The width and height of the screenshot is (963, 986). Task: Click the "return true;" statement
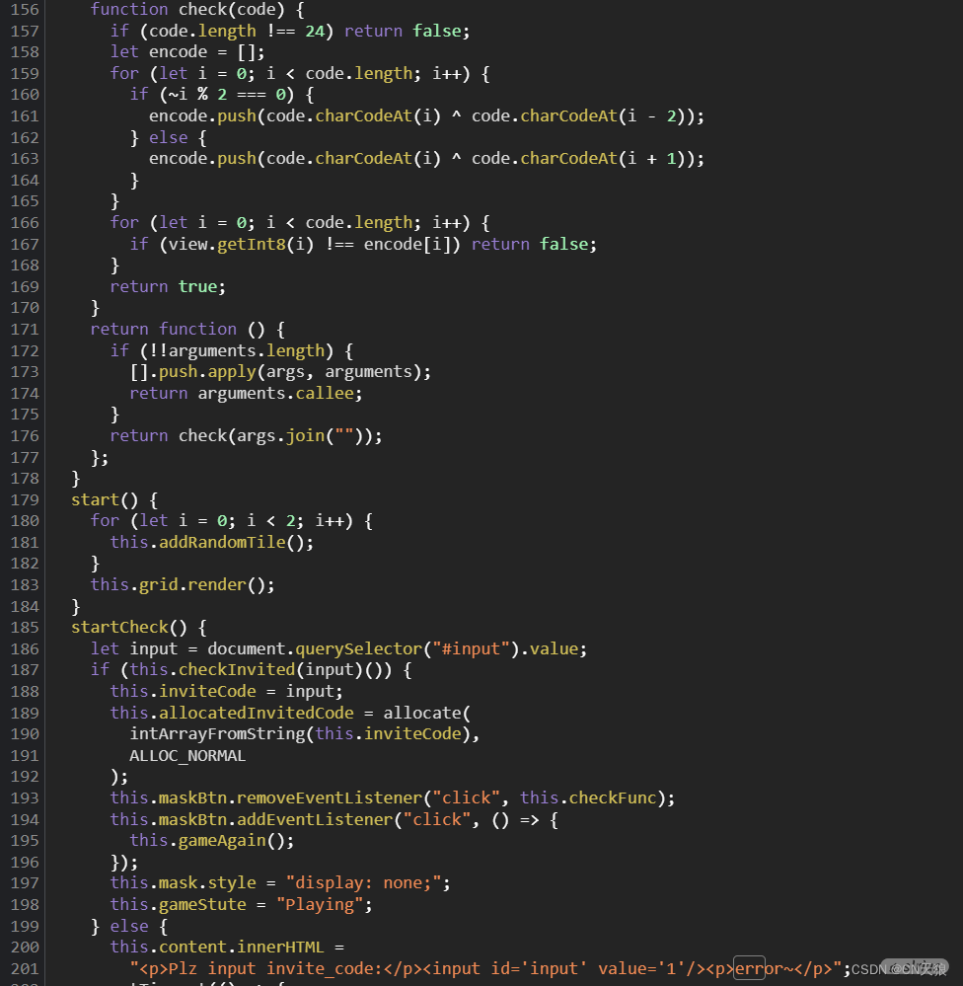[168, 286]
